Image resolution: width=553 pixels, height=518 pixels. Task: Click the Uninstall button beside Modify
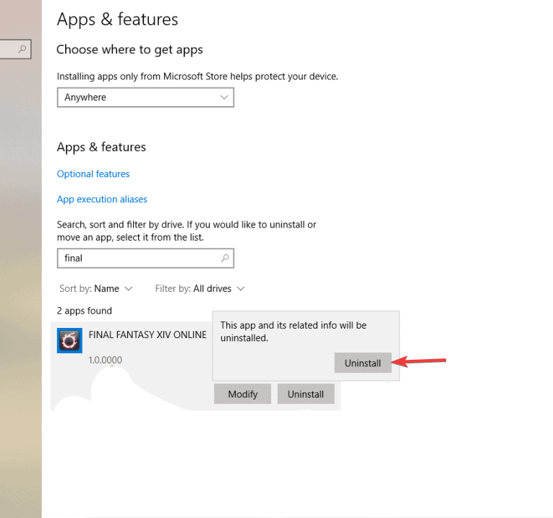(306, 394)
